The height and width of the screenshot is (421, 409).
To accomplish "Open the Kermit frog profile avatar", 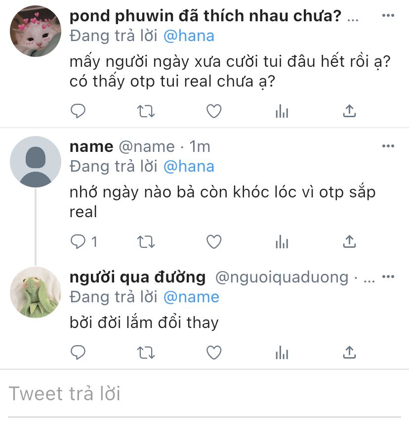I will [36, 292].
